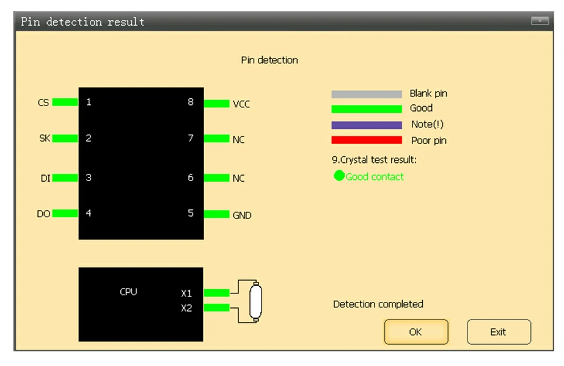Click the CPU X1 pin bar
Image resolution: width=564 pixels, height=366 pixels.
216,293
